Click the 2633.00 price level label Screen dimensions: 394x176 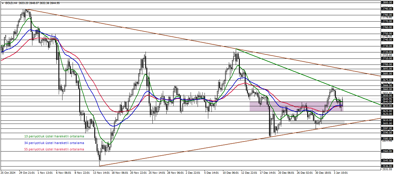pos(387,106)
